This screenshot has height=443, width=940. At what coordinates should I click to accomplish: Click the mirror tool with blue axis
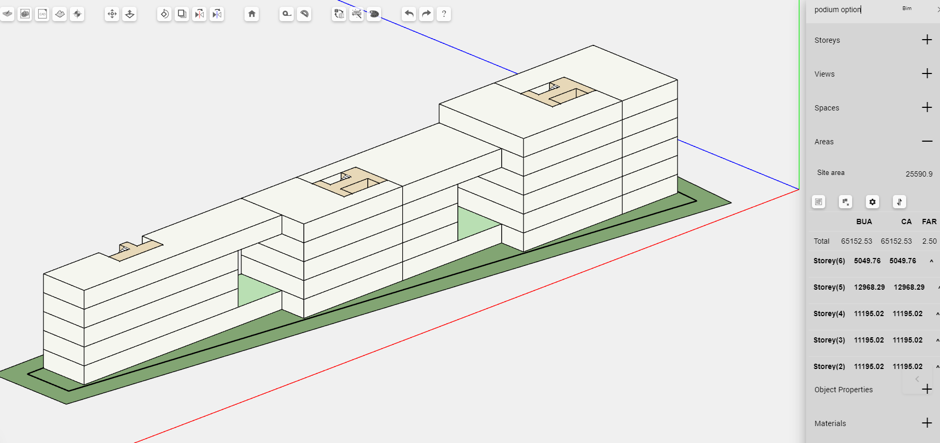[217, 14]
